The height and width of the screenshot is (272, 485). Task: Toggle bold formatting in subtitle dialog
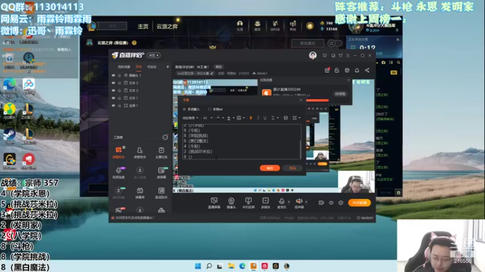pos(250,118)
